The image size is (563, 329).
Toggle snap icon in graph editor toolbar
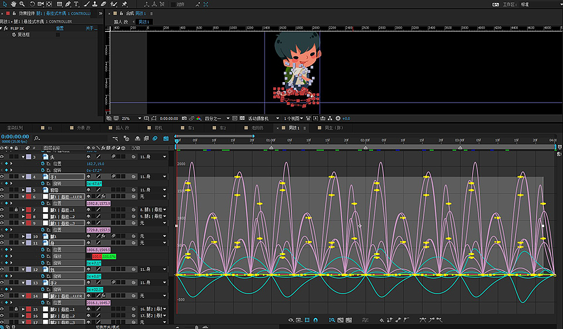[316, 320]
